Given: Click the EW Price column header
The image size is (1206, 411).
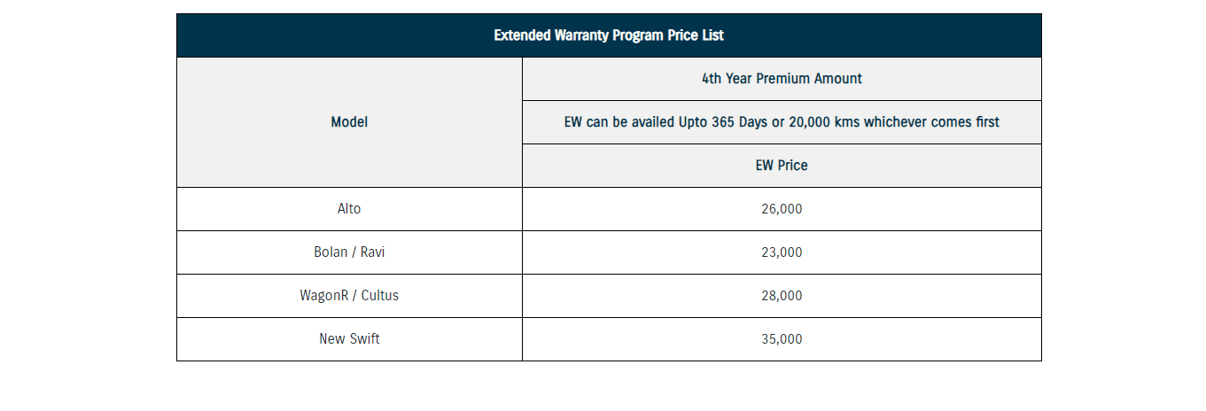Looking at the screenshot, I should (782, 166).
